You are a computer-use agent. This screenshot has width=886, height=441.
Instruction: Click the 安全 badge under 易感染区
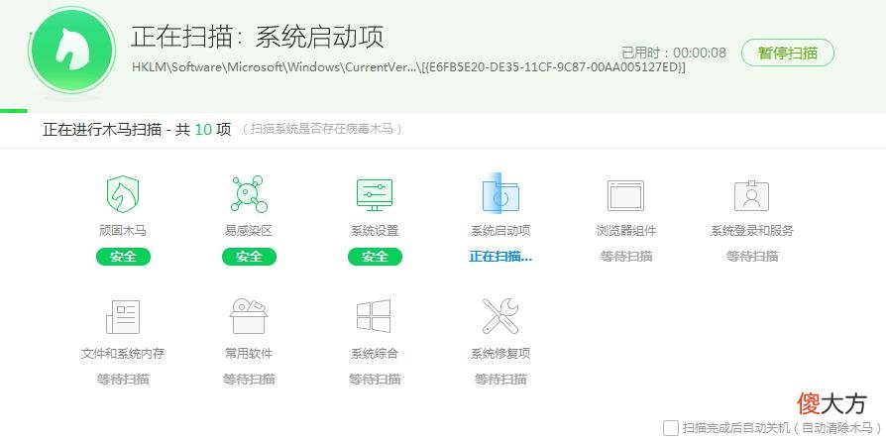point(249,257)
